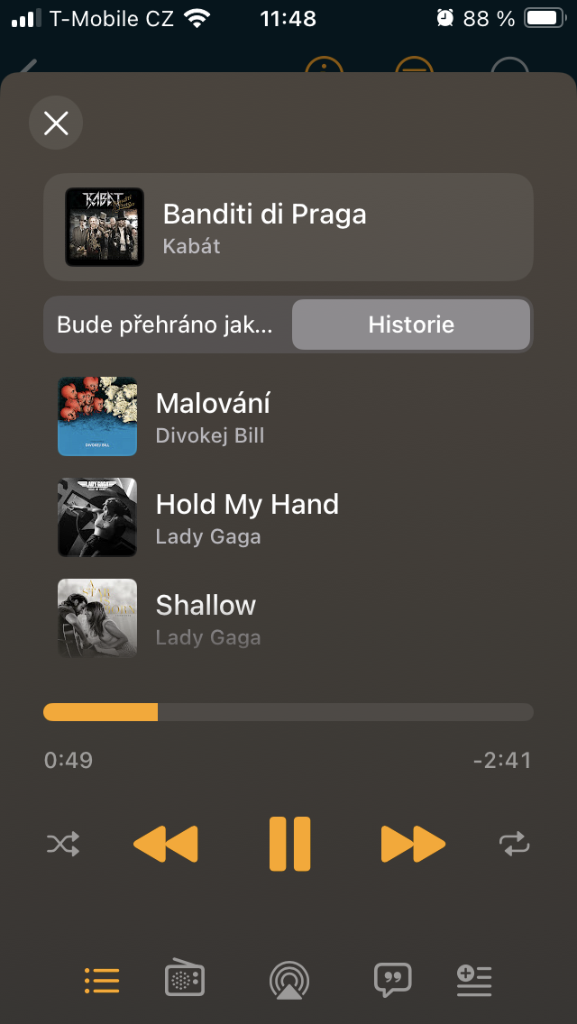Select Shallow from the queue
Screen dimensions: 577x1024
(288, 618)
